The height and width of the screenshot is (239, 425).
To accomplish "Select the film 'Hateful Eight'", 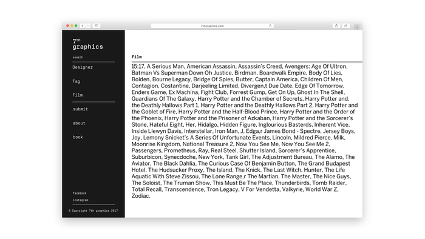I will tap(166, 125).
